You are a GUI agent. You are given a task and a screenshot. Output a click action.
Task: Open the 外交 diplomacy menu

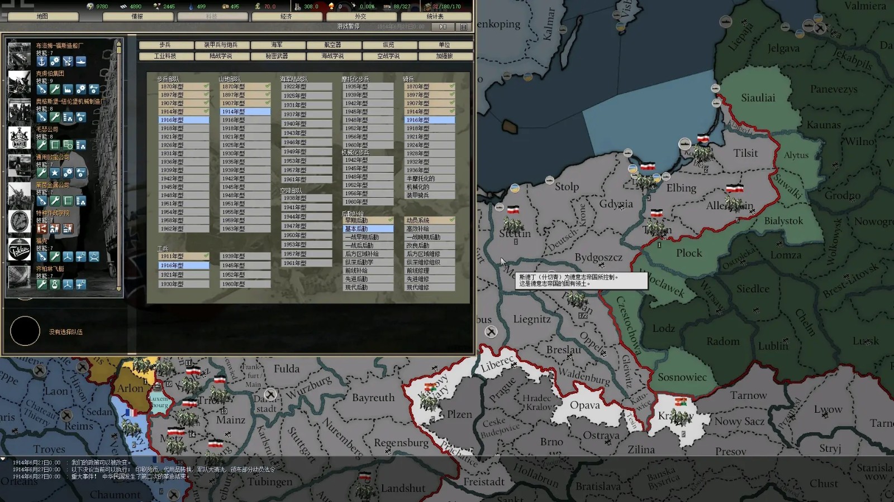(360, 17)
